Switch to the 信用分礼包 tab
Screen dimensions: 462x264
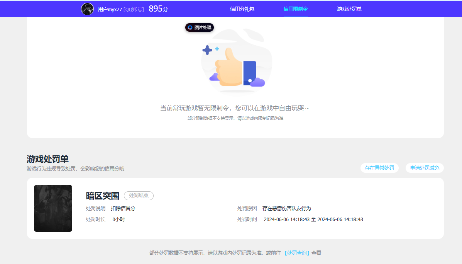tap(242, 9)
